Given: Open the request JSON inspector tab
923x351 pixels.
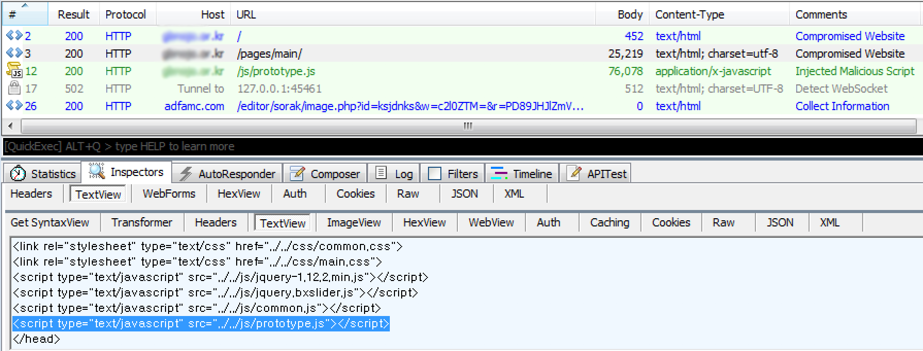Looking at the screenshot, I should [465, 194].
